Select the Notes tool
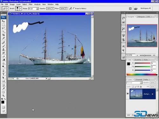159x119 pixels. [x=3, y=85]
